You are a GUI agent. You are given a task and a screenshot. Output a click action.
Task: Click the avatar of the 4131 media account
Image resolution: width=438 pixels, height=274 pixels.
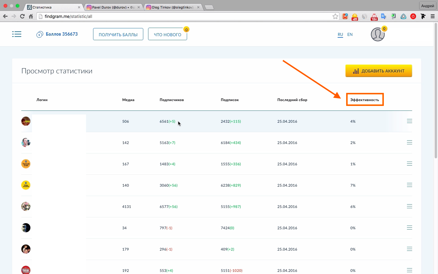coord(26,206)
